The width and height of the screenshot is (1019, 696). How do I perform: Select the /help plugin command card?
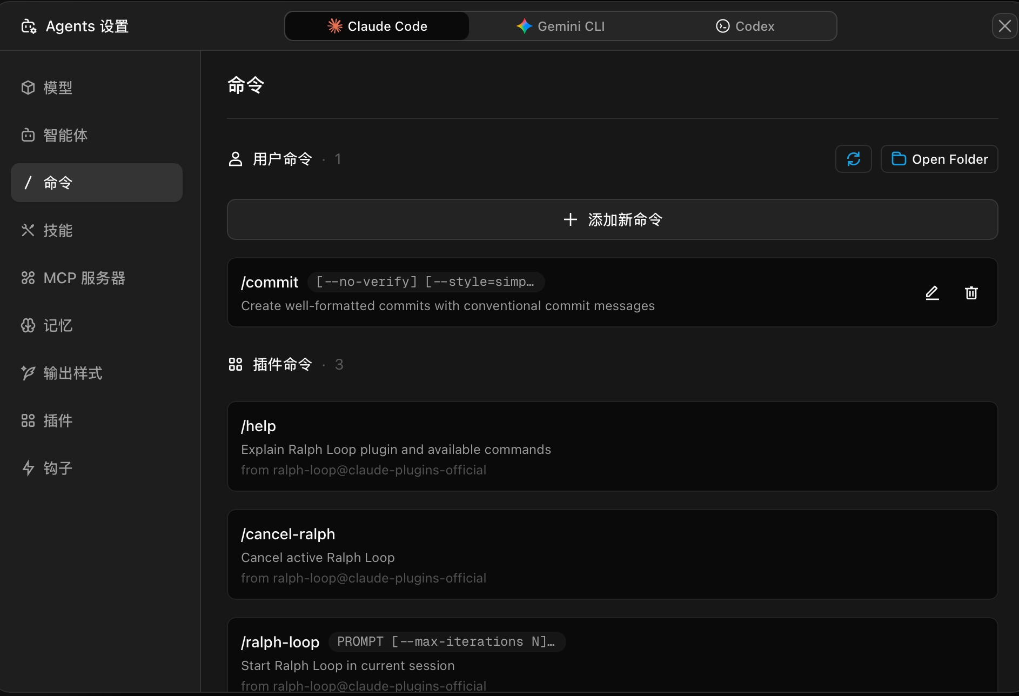coord(612,446)
